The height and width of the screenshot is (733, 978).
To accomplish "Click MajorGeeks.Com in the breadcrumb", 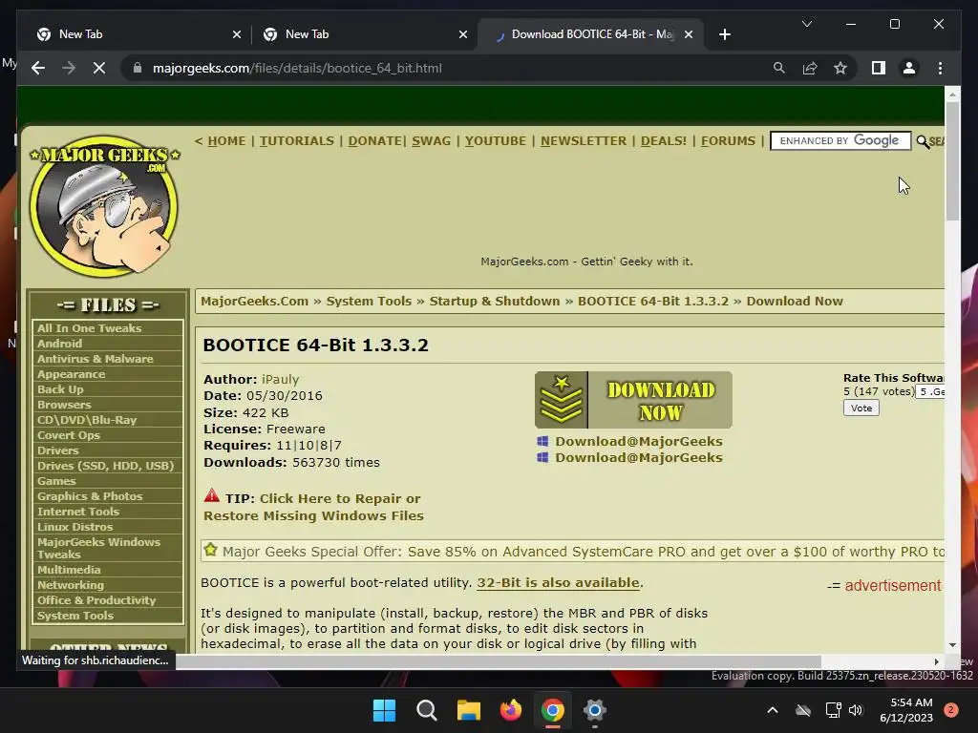I will [254, 301].
